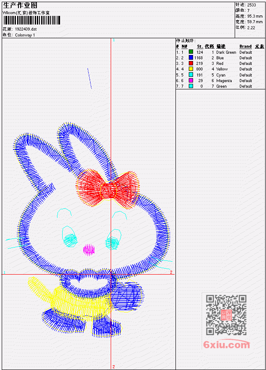The height and width of the screenshot is (370, 266).
Task: Click the 'Blue' description in stop 2
Action: 220,58
